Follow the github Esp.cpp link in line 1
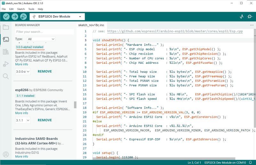Viewport: 256px width, 165px height. [175, 31]
